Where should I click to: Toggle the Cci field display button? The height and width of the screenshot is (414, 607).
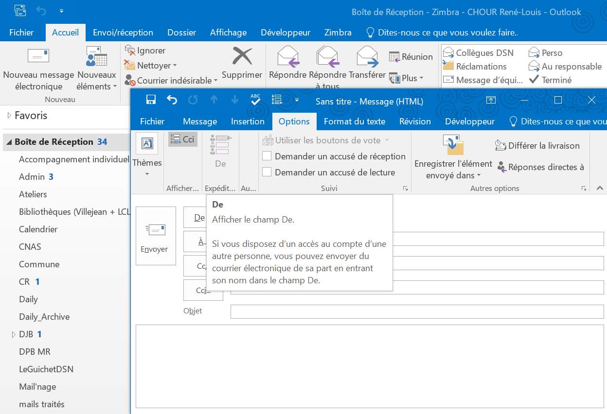(x=183, y=139)
